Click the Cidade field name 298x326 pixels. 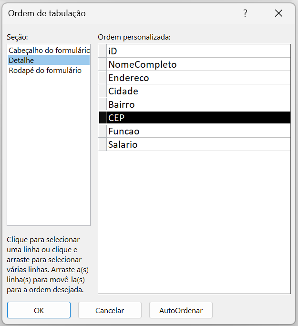(x=123, y=91)
